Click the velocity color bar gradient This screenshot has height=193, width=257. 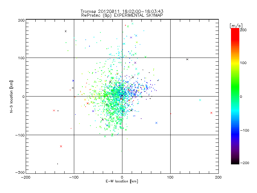coord(235,96)
